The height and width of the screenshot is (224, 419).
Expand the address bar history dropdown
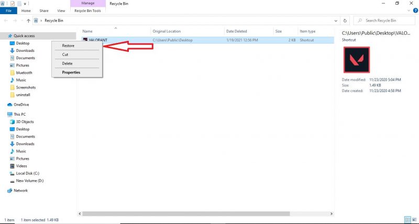coord(336,20)
